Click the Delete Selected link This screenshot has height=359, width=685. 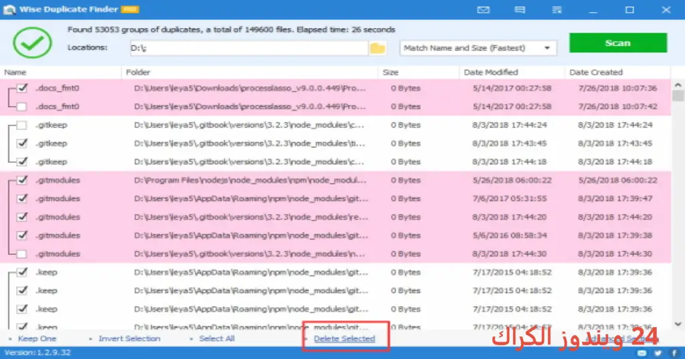click(345, 338)
